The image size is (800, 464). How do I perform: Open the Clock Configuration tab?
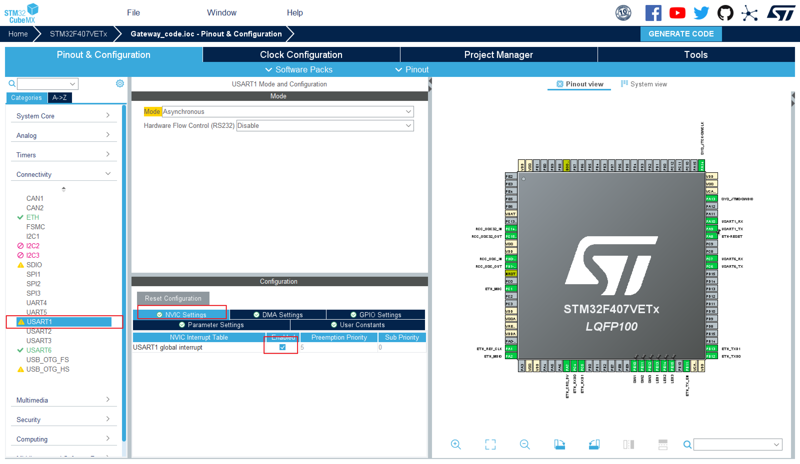tap(301, 54)
